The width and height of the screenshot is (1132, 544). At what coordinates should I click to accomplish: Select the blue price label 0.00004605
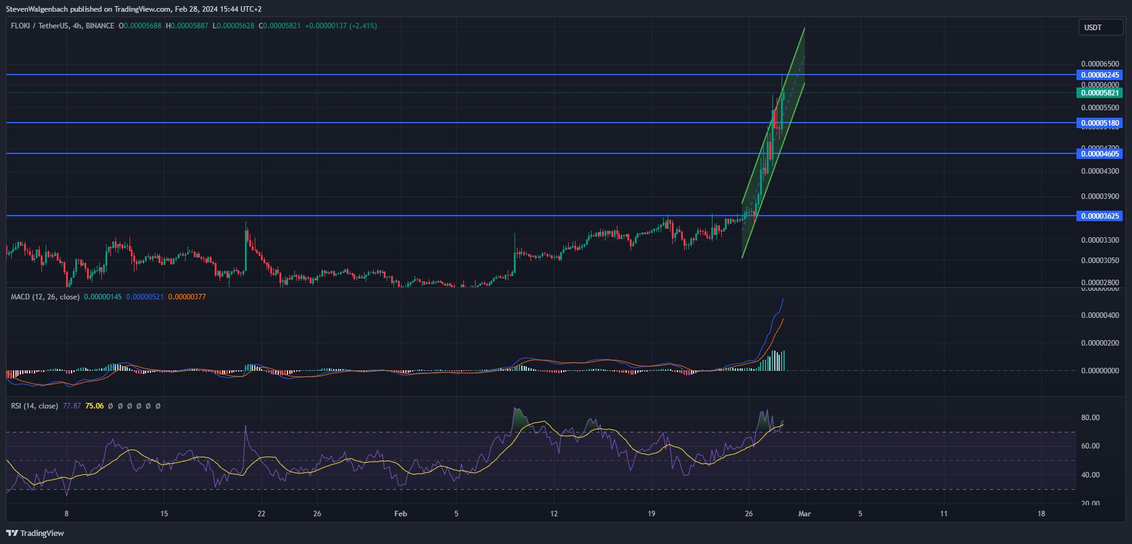(1100, 154)
